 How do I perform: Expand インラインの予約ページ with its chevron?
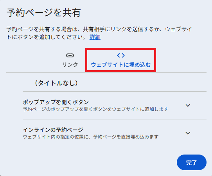188,133
